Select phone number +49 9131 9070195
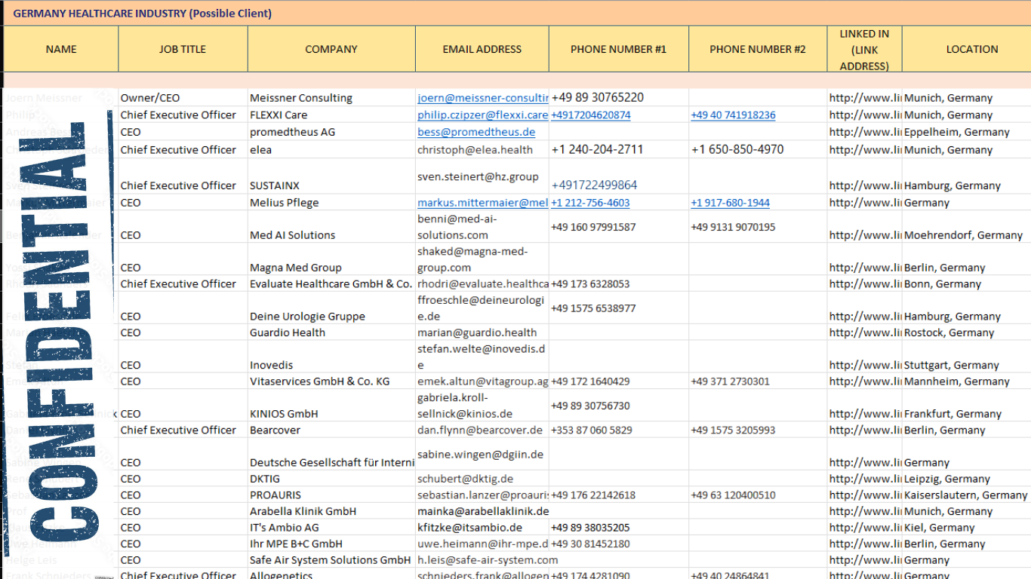This screenshot has width=1031, height=579. tap(733, 227)
